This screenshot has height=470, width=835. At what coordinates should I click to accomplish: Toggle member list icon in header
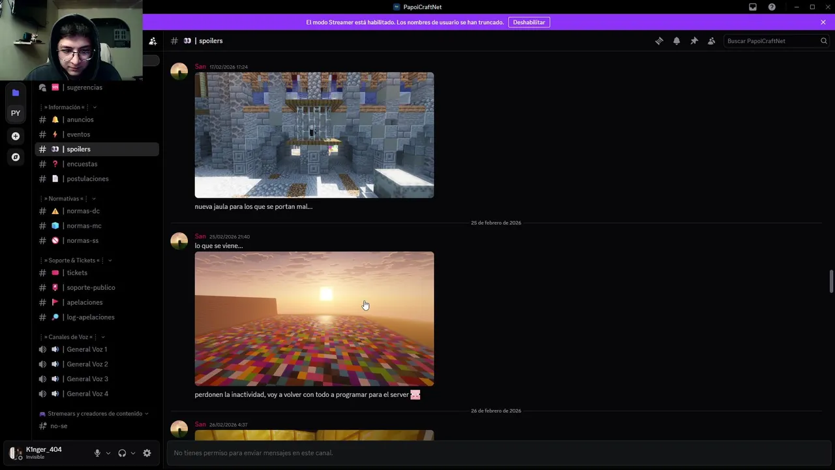click(712, 40)
